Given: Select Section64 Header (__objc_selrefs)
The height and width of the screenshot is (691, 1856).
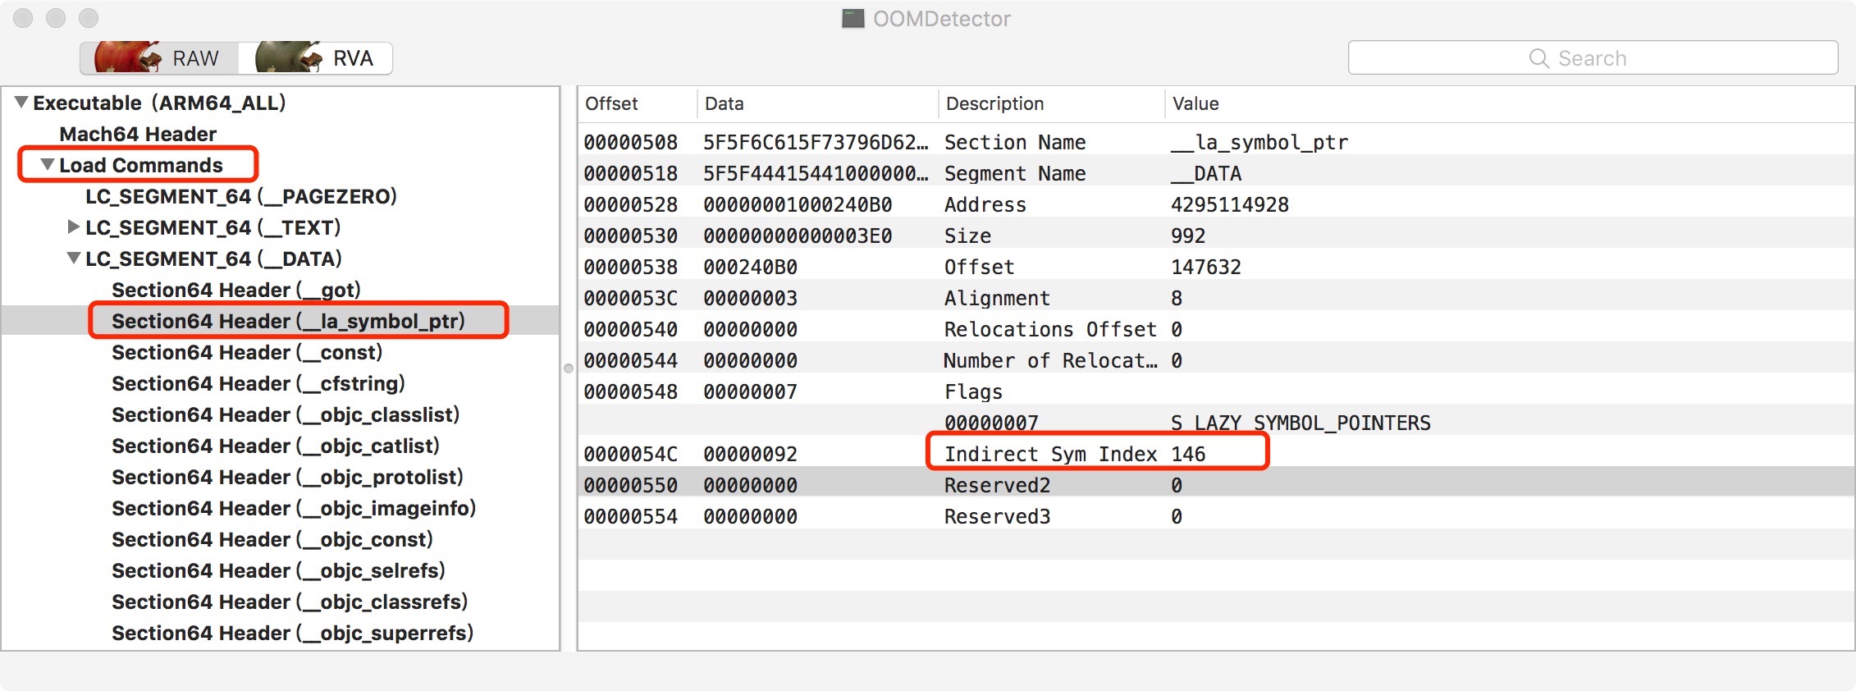Looking at the screenshot, I should click(x=278, y=570).
